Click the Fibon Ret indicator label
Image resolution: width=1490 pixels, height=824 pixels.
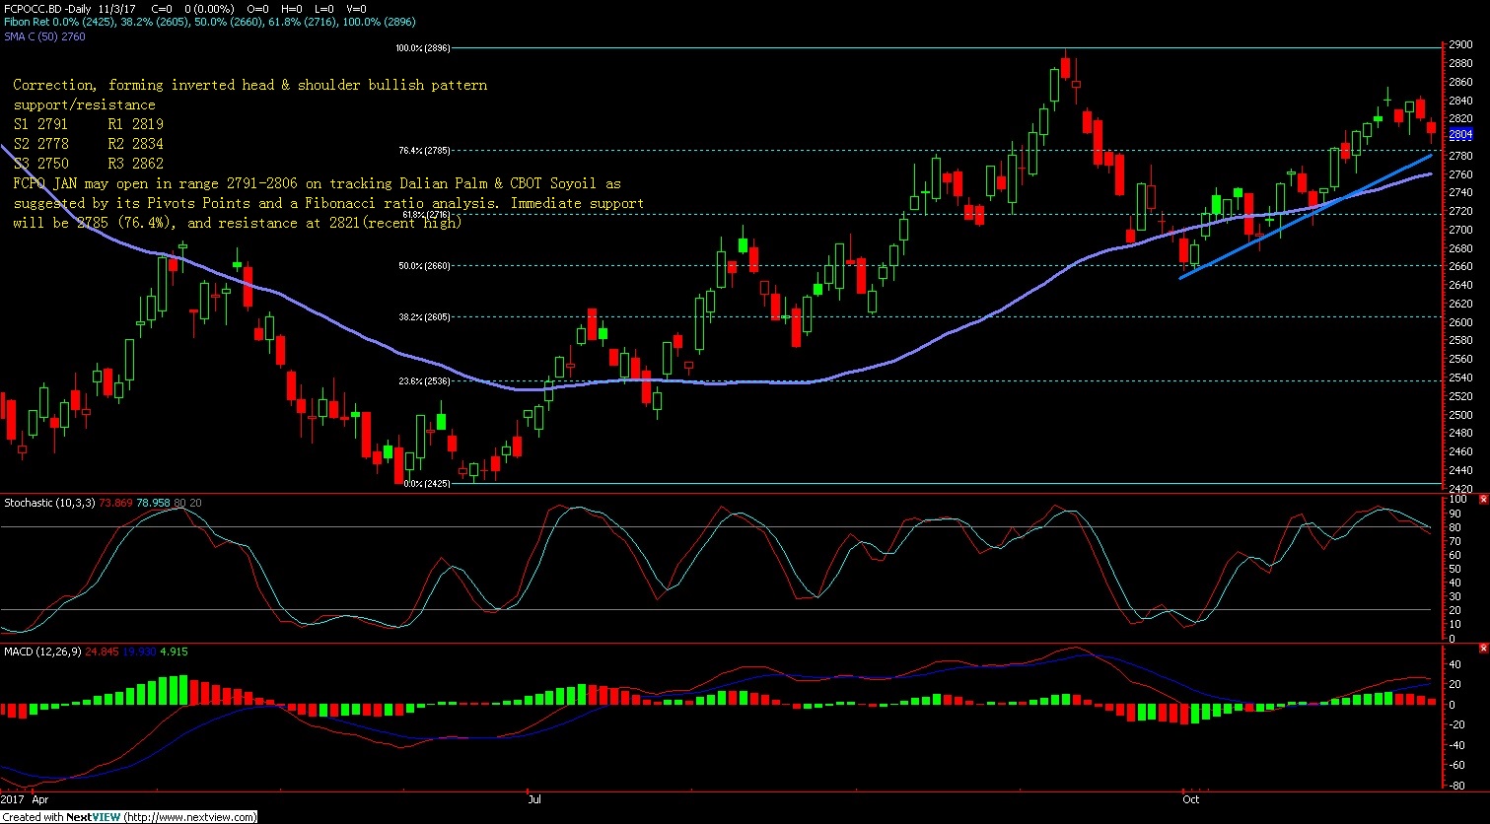click(x=208, y=21)
